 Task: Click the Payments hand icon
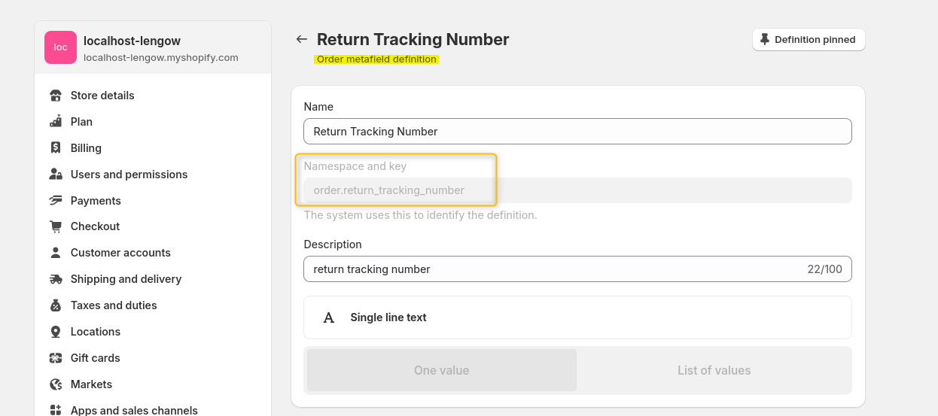(56, 201)
